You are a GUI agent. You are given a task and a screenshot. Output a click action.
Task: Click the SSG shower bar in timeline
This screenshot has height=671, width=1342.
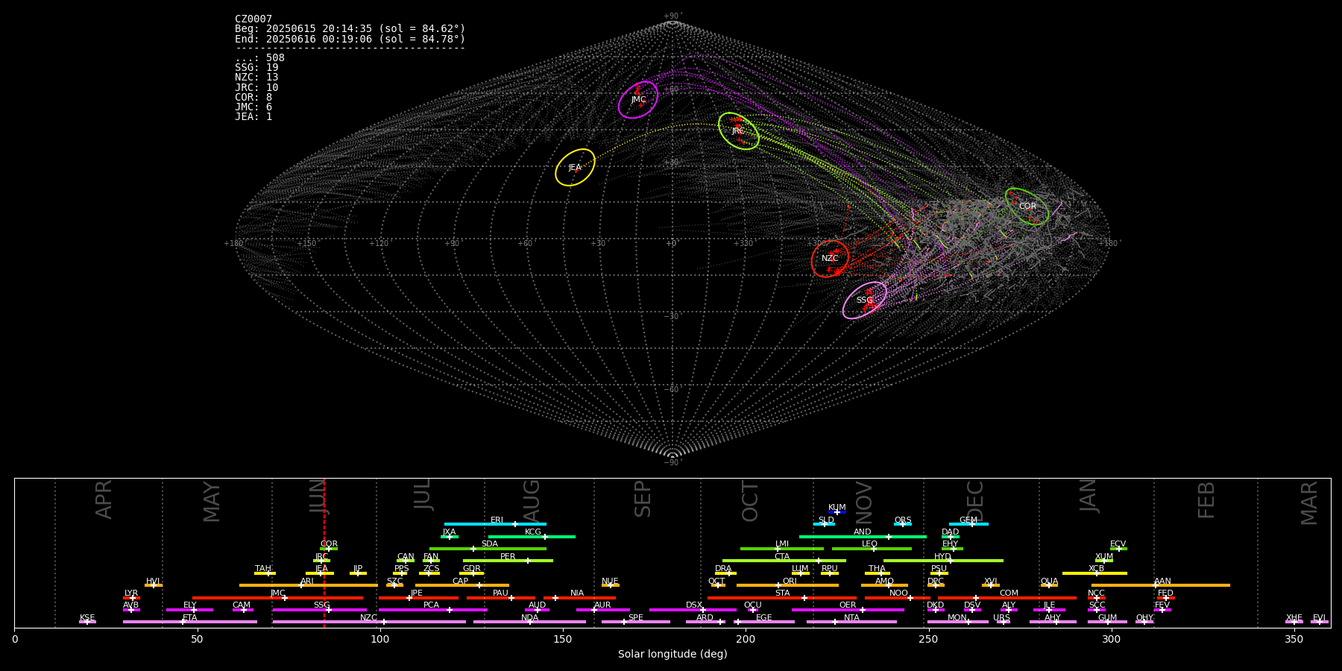[x=319, y=610]
